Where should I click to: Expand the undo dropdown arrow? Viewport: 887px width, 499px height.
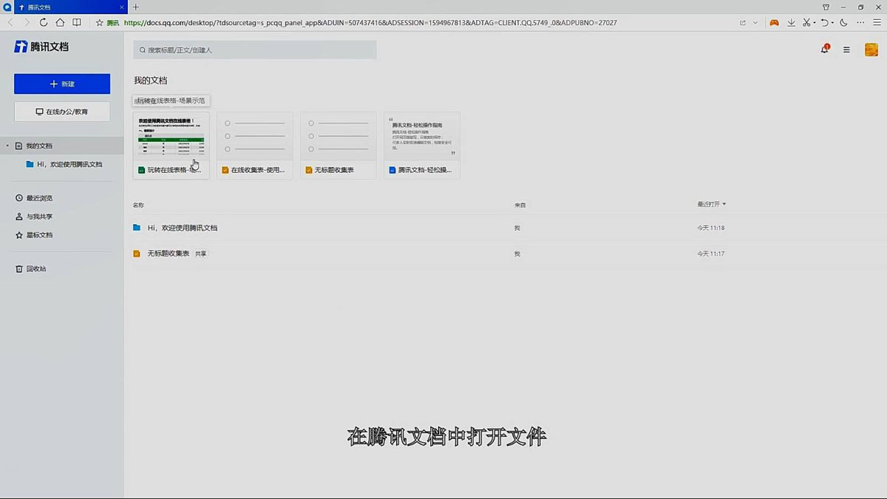tap(833, 23)
